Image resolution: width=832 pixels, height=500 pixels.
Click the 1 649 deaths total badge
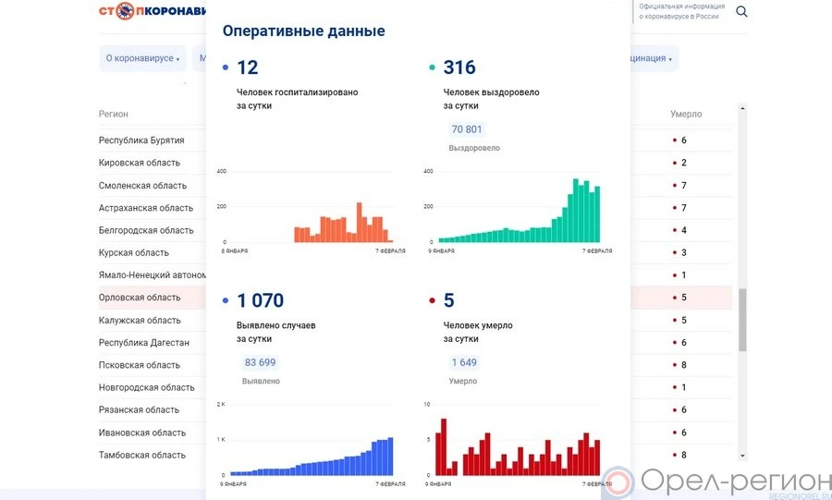pyautogui.click(x=464, y=362)
